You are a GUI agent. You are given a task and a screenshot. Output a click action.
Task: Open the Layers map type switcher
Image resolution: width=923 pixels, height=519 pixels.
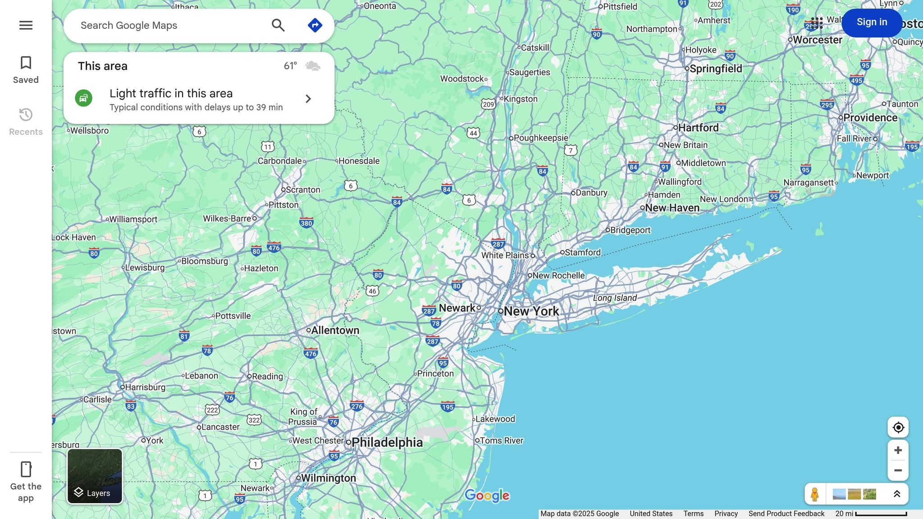click(95, 476)
